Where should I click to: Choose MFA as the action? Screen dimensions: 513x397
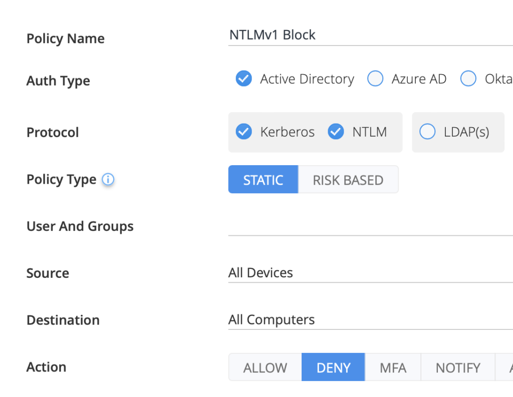coord(393,367)
